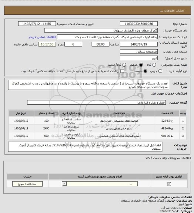Click unit cell ساعت اضافه کار سالیانه

click(x=71, y=121)
